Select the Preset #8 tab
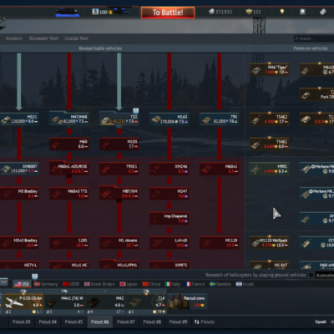 [x=152, y=322]
